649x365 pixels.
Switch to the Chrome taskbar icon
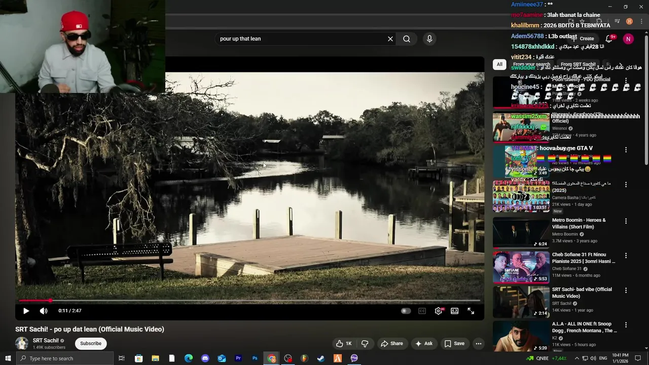pyautogui.click(x=272, y=358)
